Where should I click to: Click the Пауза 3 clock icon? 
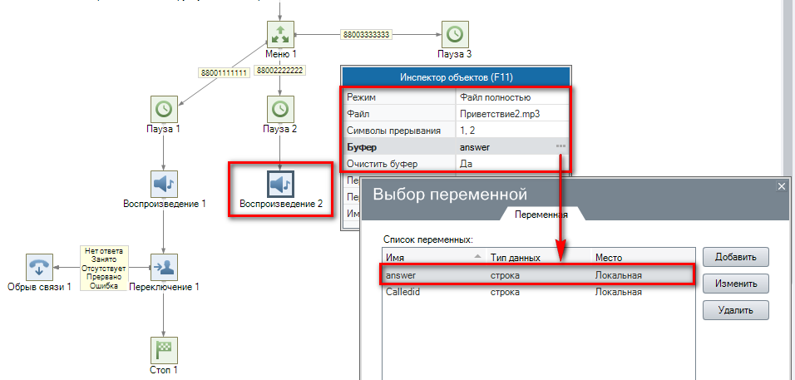coord(455,34)
